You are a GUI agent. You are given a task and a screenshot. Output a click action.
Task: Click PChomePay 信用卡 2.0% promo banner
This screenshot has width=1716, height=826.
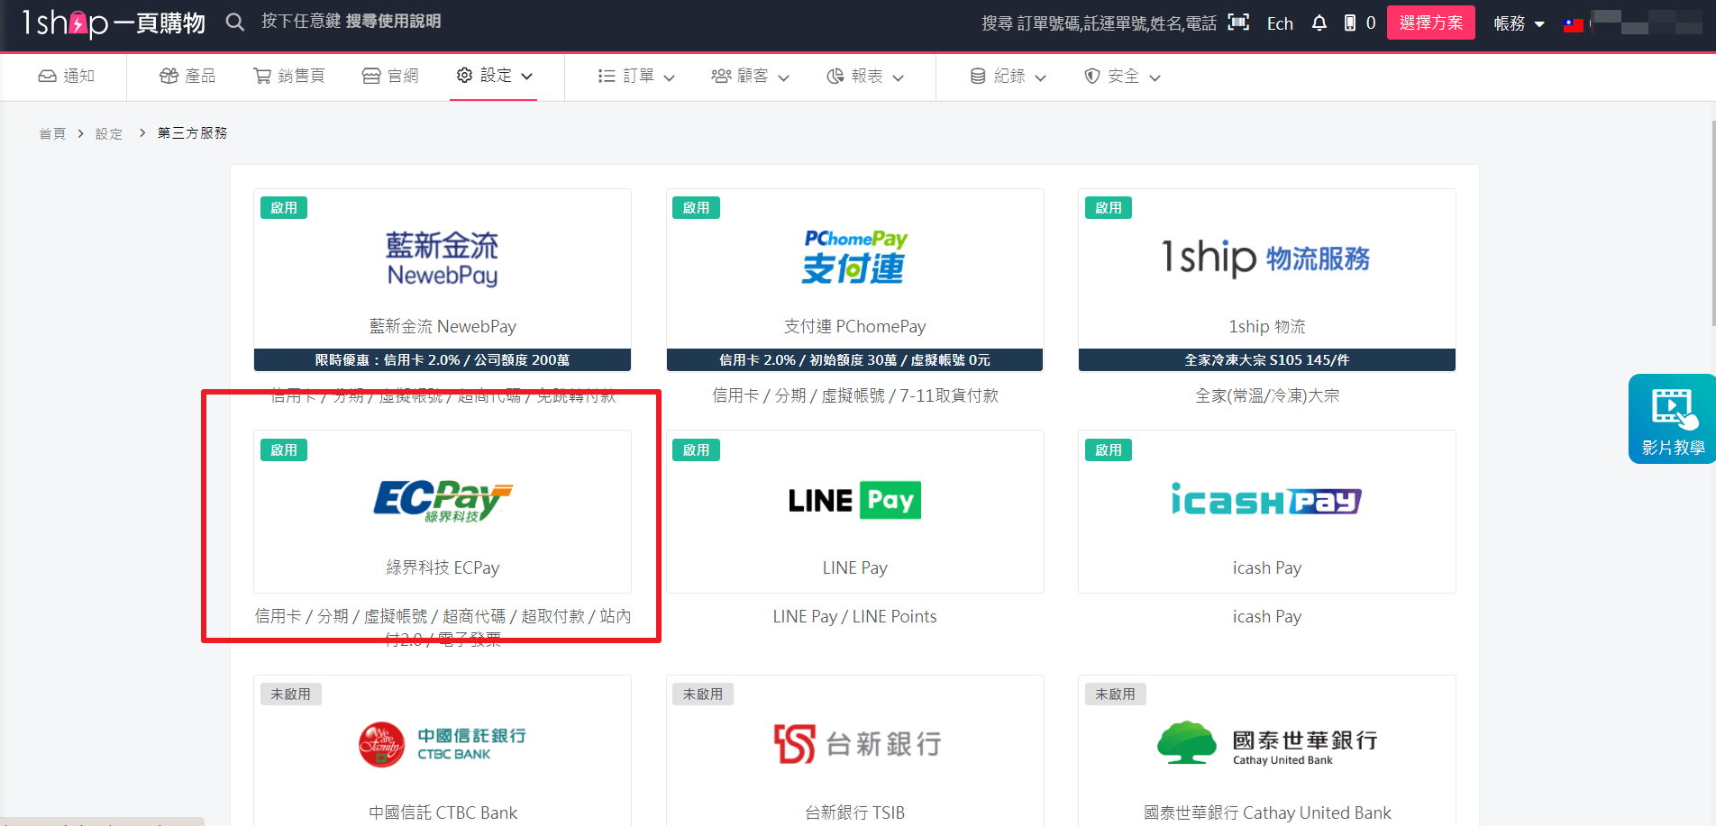click(x=854, y=360)
